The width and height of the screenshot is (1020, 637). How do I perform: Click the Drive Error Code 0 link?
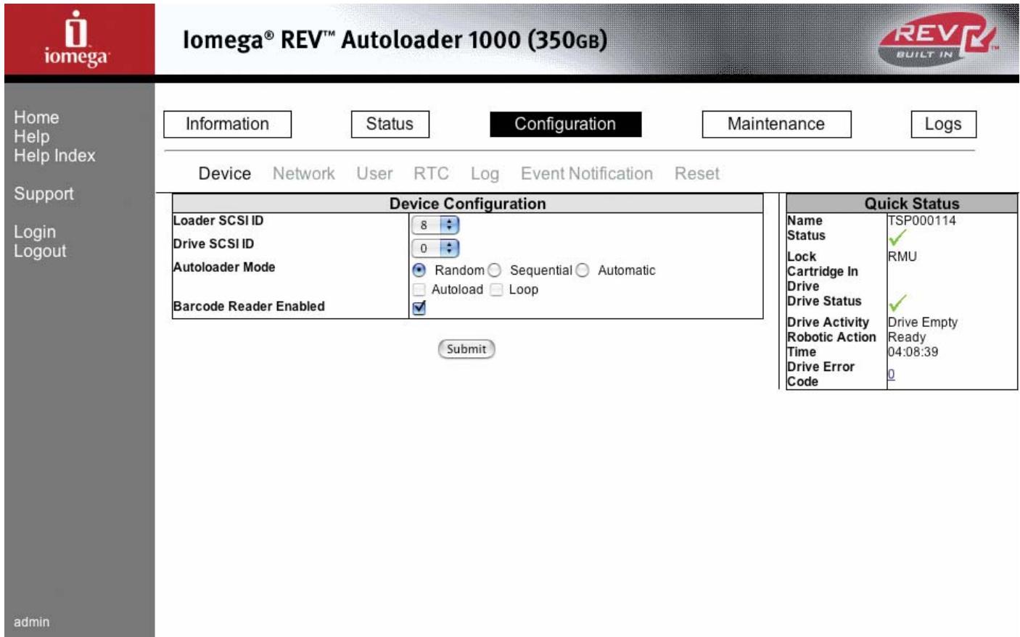[892, 375]
